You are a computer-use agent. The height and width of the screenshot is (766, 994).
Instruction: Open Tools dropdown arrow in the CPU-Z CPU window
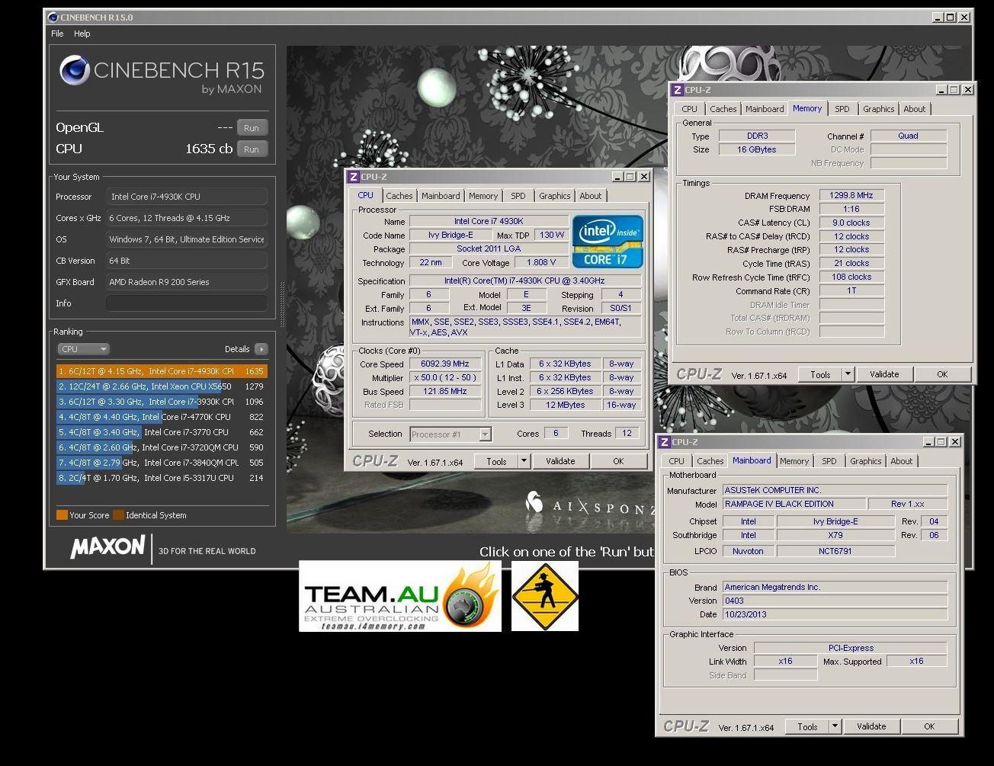[x=524, y=461]
